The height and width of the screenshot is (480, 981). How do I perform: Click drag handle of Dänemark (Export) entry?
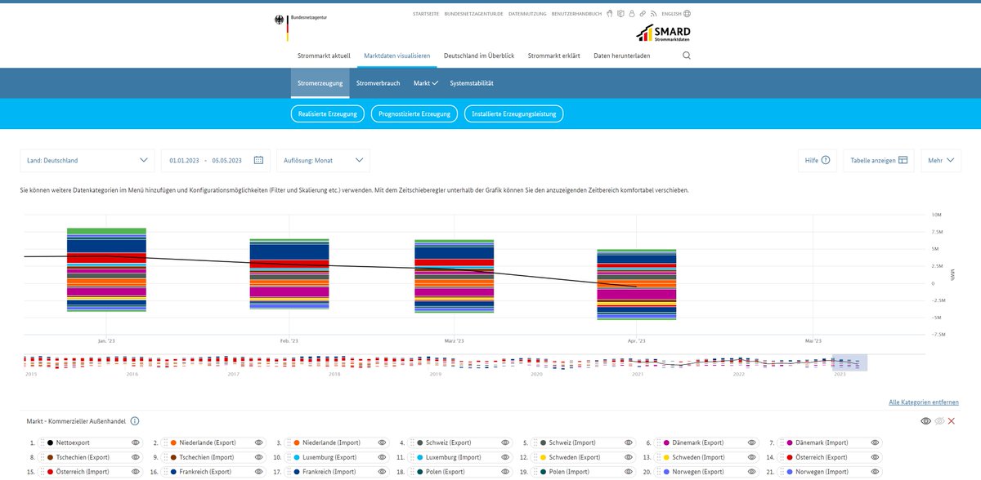click(657, 442)
